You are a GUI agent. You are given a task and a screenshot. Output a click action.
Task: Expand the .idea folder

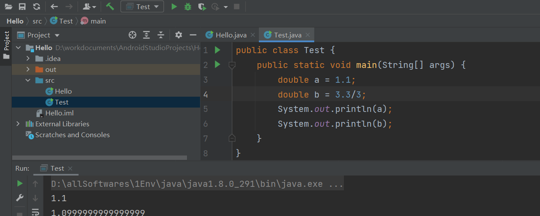coord(28,58)
